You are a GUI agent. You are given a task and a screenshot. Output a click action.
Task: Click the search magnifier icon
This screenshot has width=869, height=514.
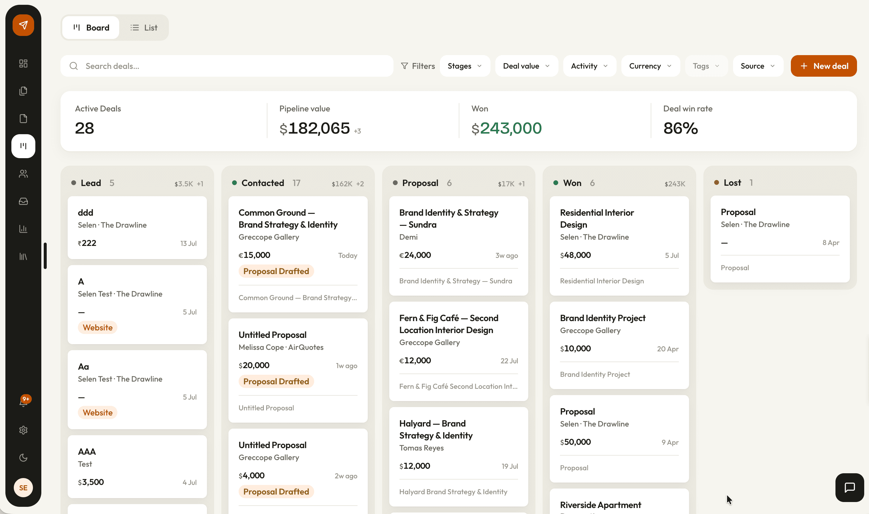pyautogui.click(x=73, y=66)
